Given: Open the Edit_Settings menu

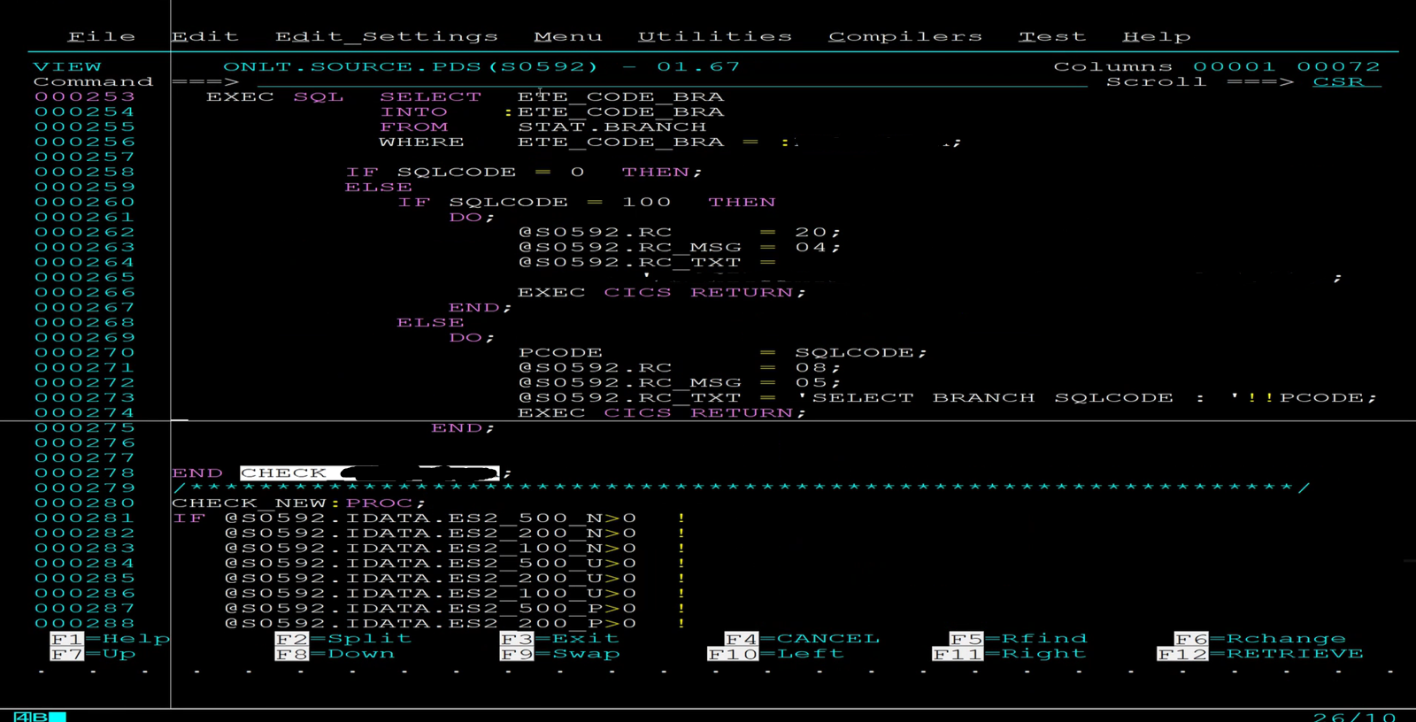Looking at the screenshot, I should 387,36.
